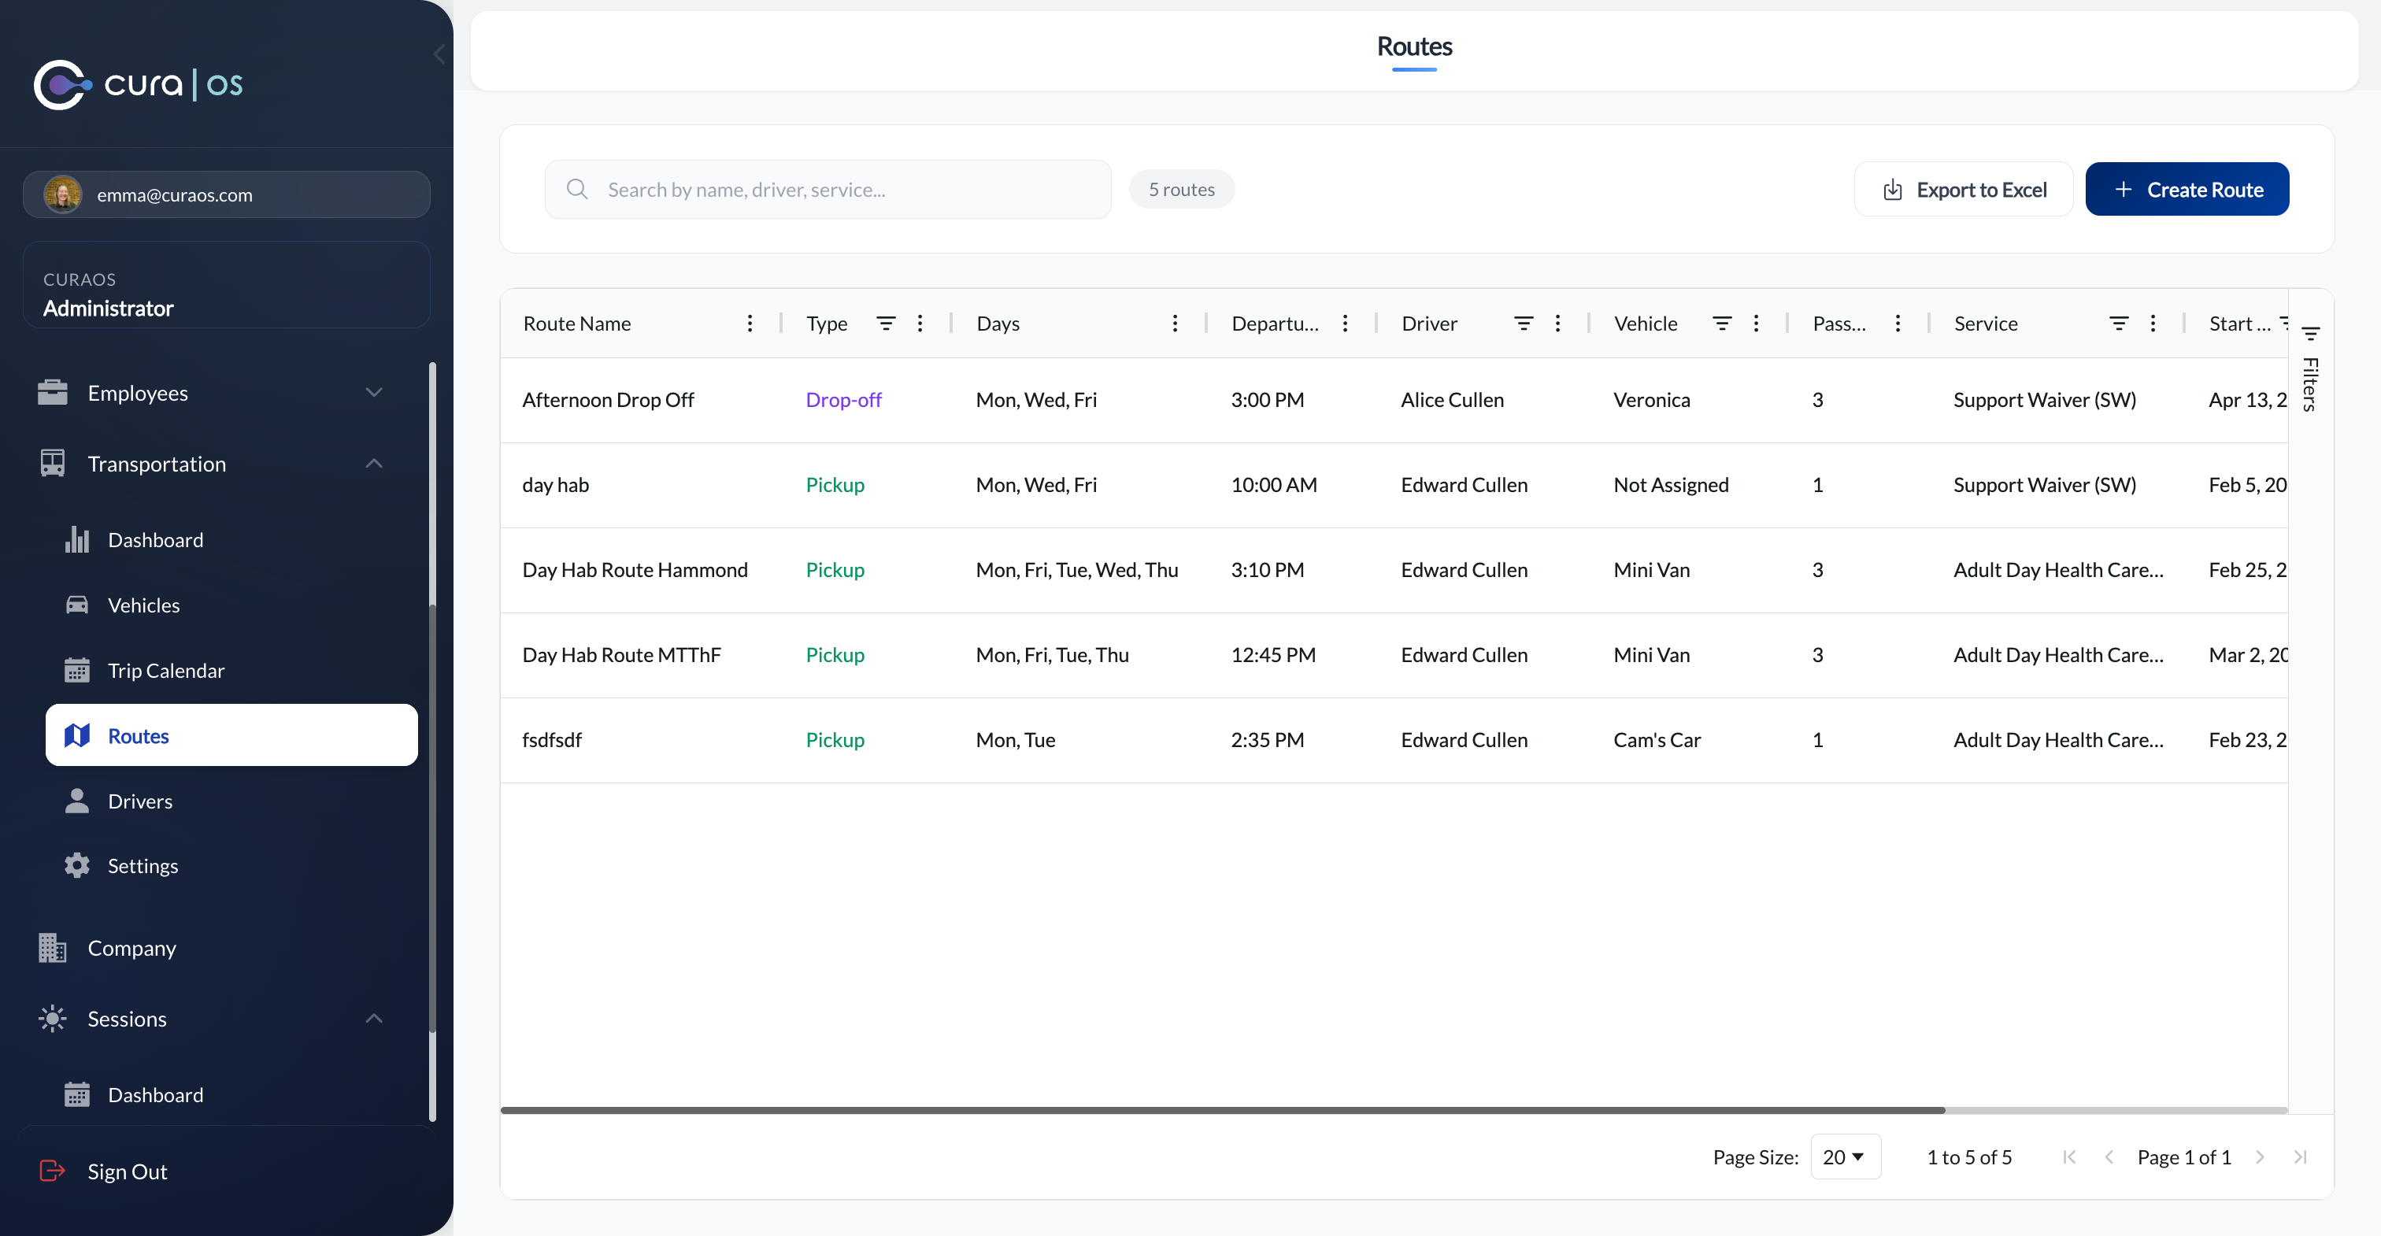Click the Transportation bus icon

53,464
